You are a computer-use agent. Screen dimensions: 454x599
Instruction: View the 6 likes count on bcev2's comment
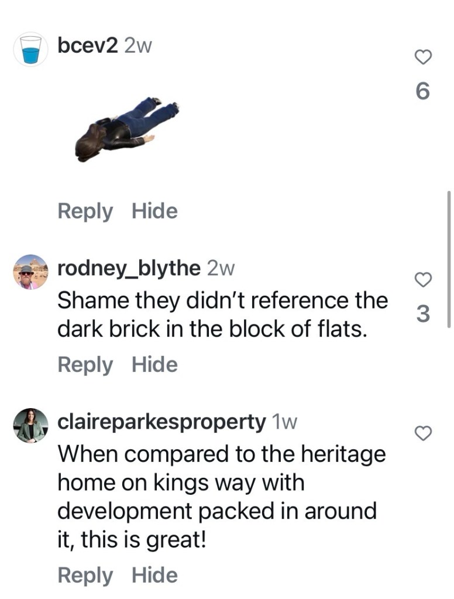point(422,91)
